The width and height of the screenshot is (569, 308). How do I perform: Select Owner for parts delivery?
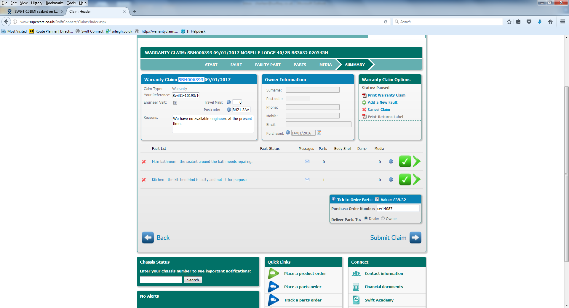383,219
